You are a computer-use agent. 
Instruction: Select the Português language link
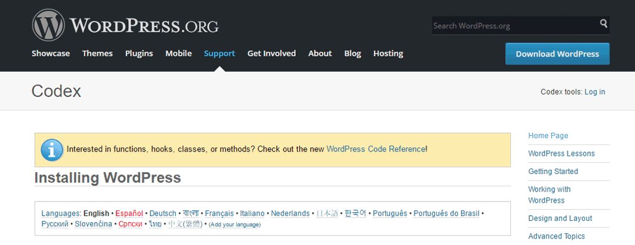[x=390, y=213]
